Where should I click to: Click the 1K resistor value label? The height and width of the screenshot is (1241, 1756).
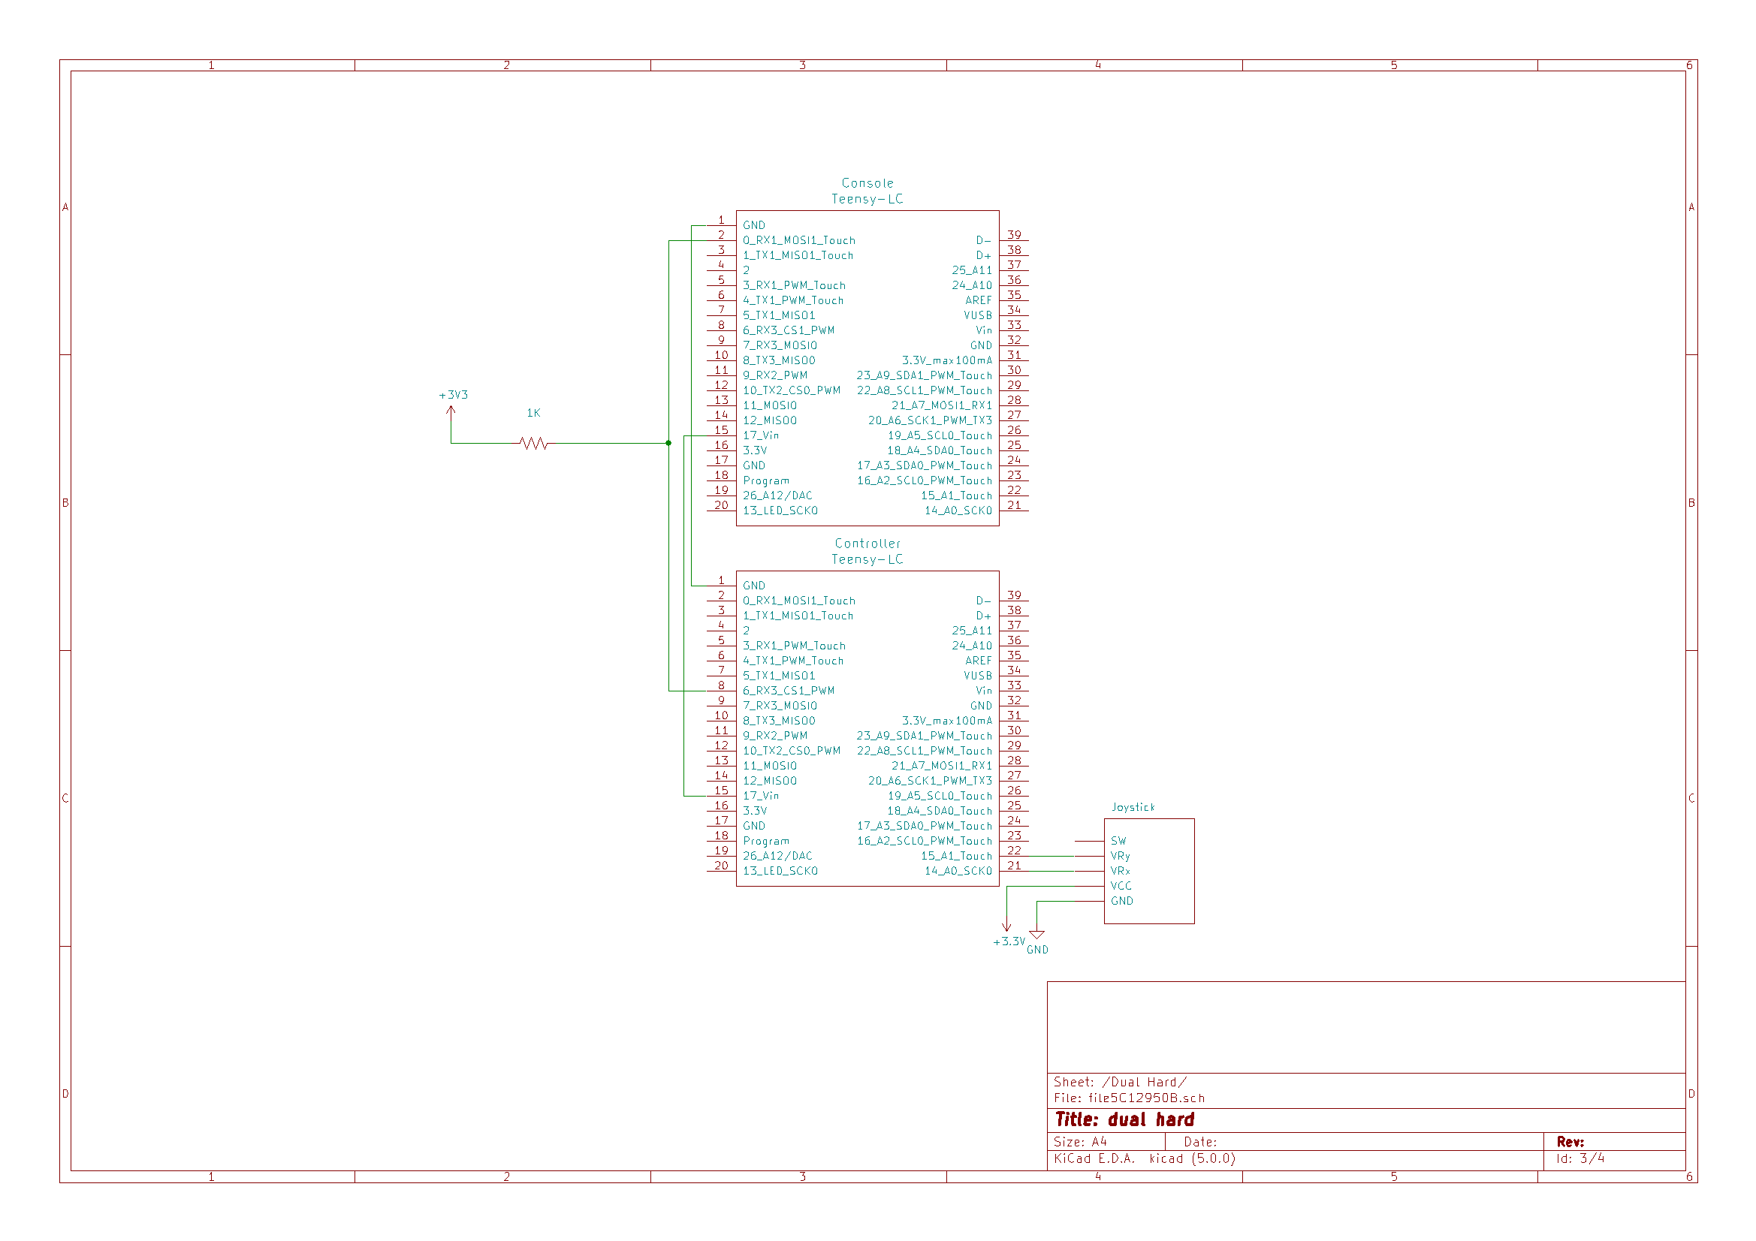[534, 413]
